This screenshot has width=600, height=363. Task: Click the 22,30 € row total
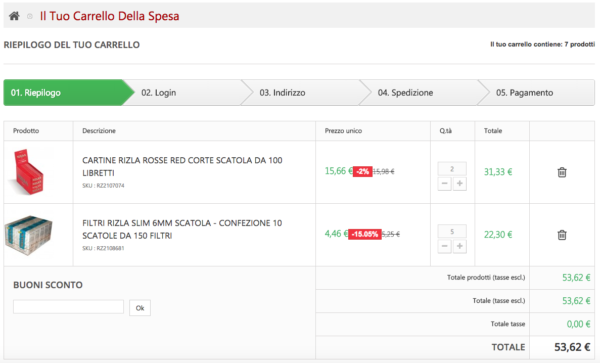tap(498, 235)
